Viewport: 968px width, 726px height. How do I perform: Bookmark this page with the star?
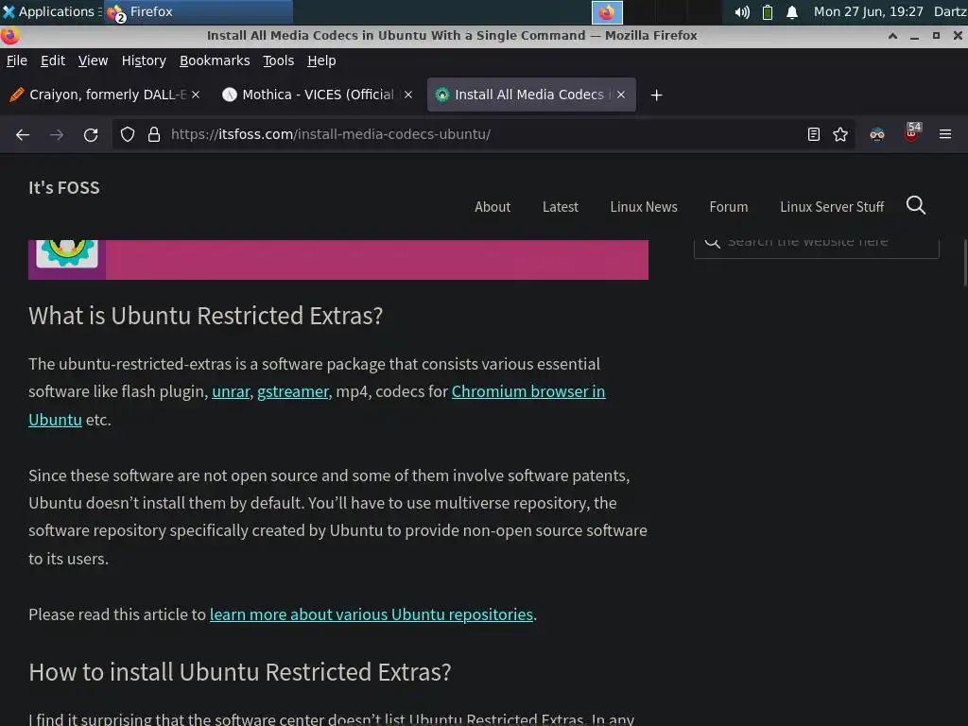(840, 134)
